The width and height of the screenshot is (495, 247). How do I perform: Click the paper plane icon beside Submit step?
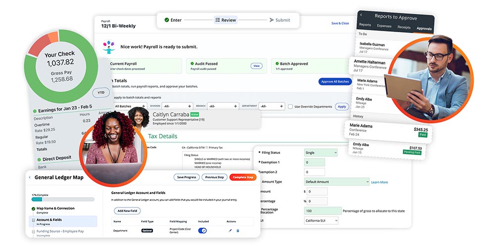click(x=271, y=20)
